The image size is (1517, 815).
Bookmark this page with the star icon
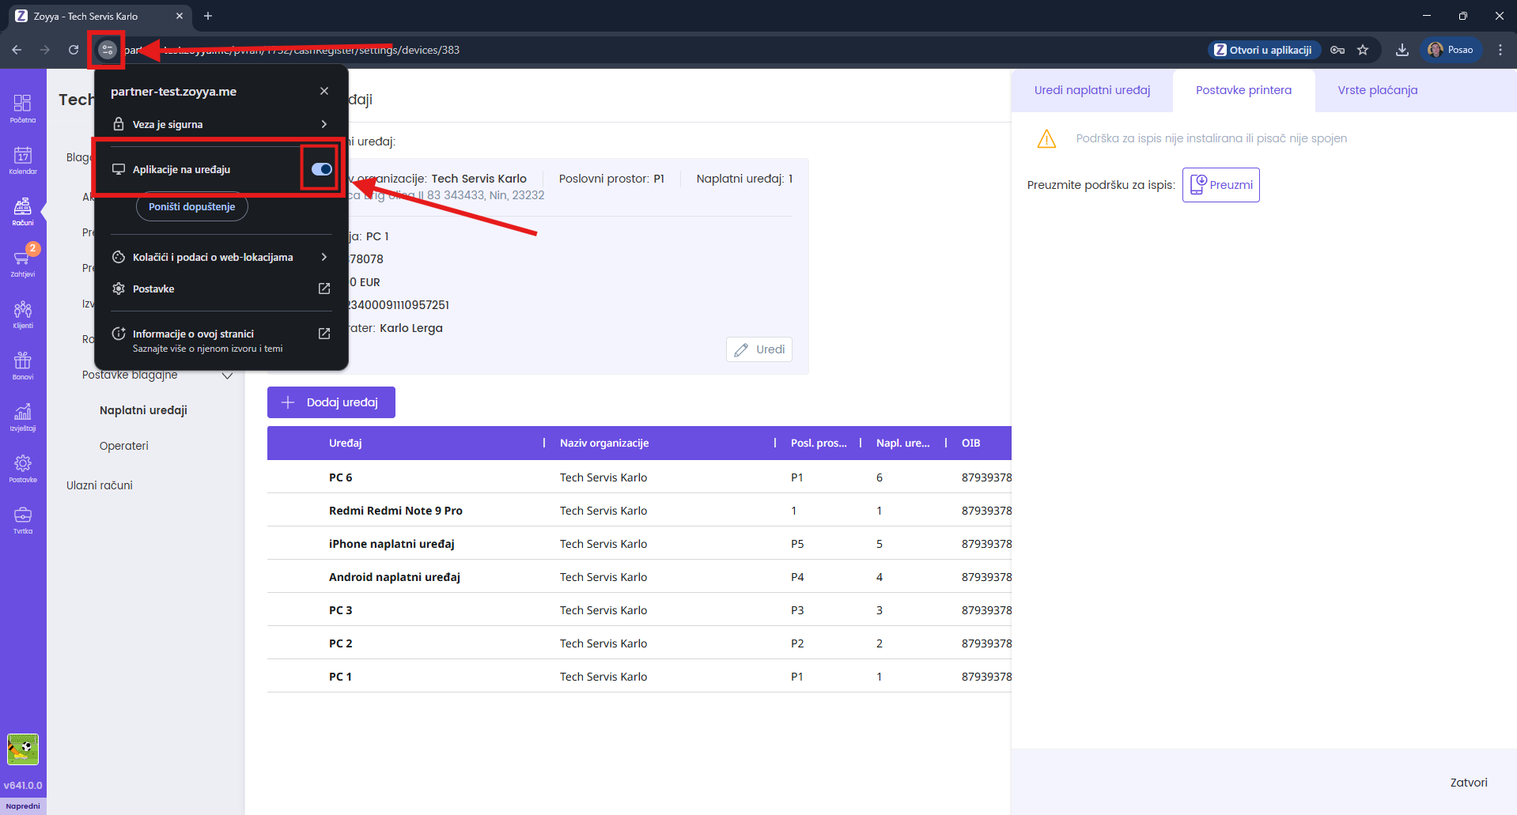coord(1363,50)
